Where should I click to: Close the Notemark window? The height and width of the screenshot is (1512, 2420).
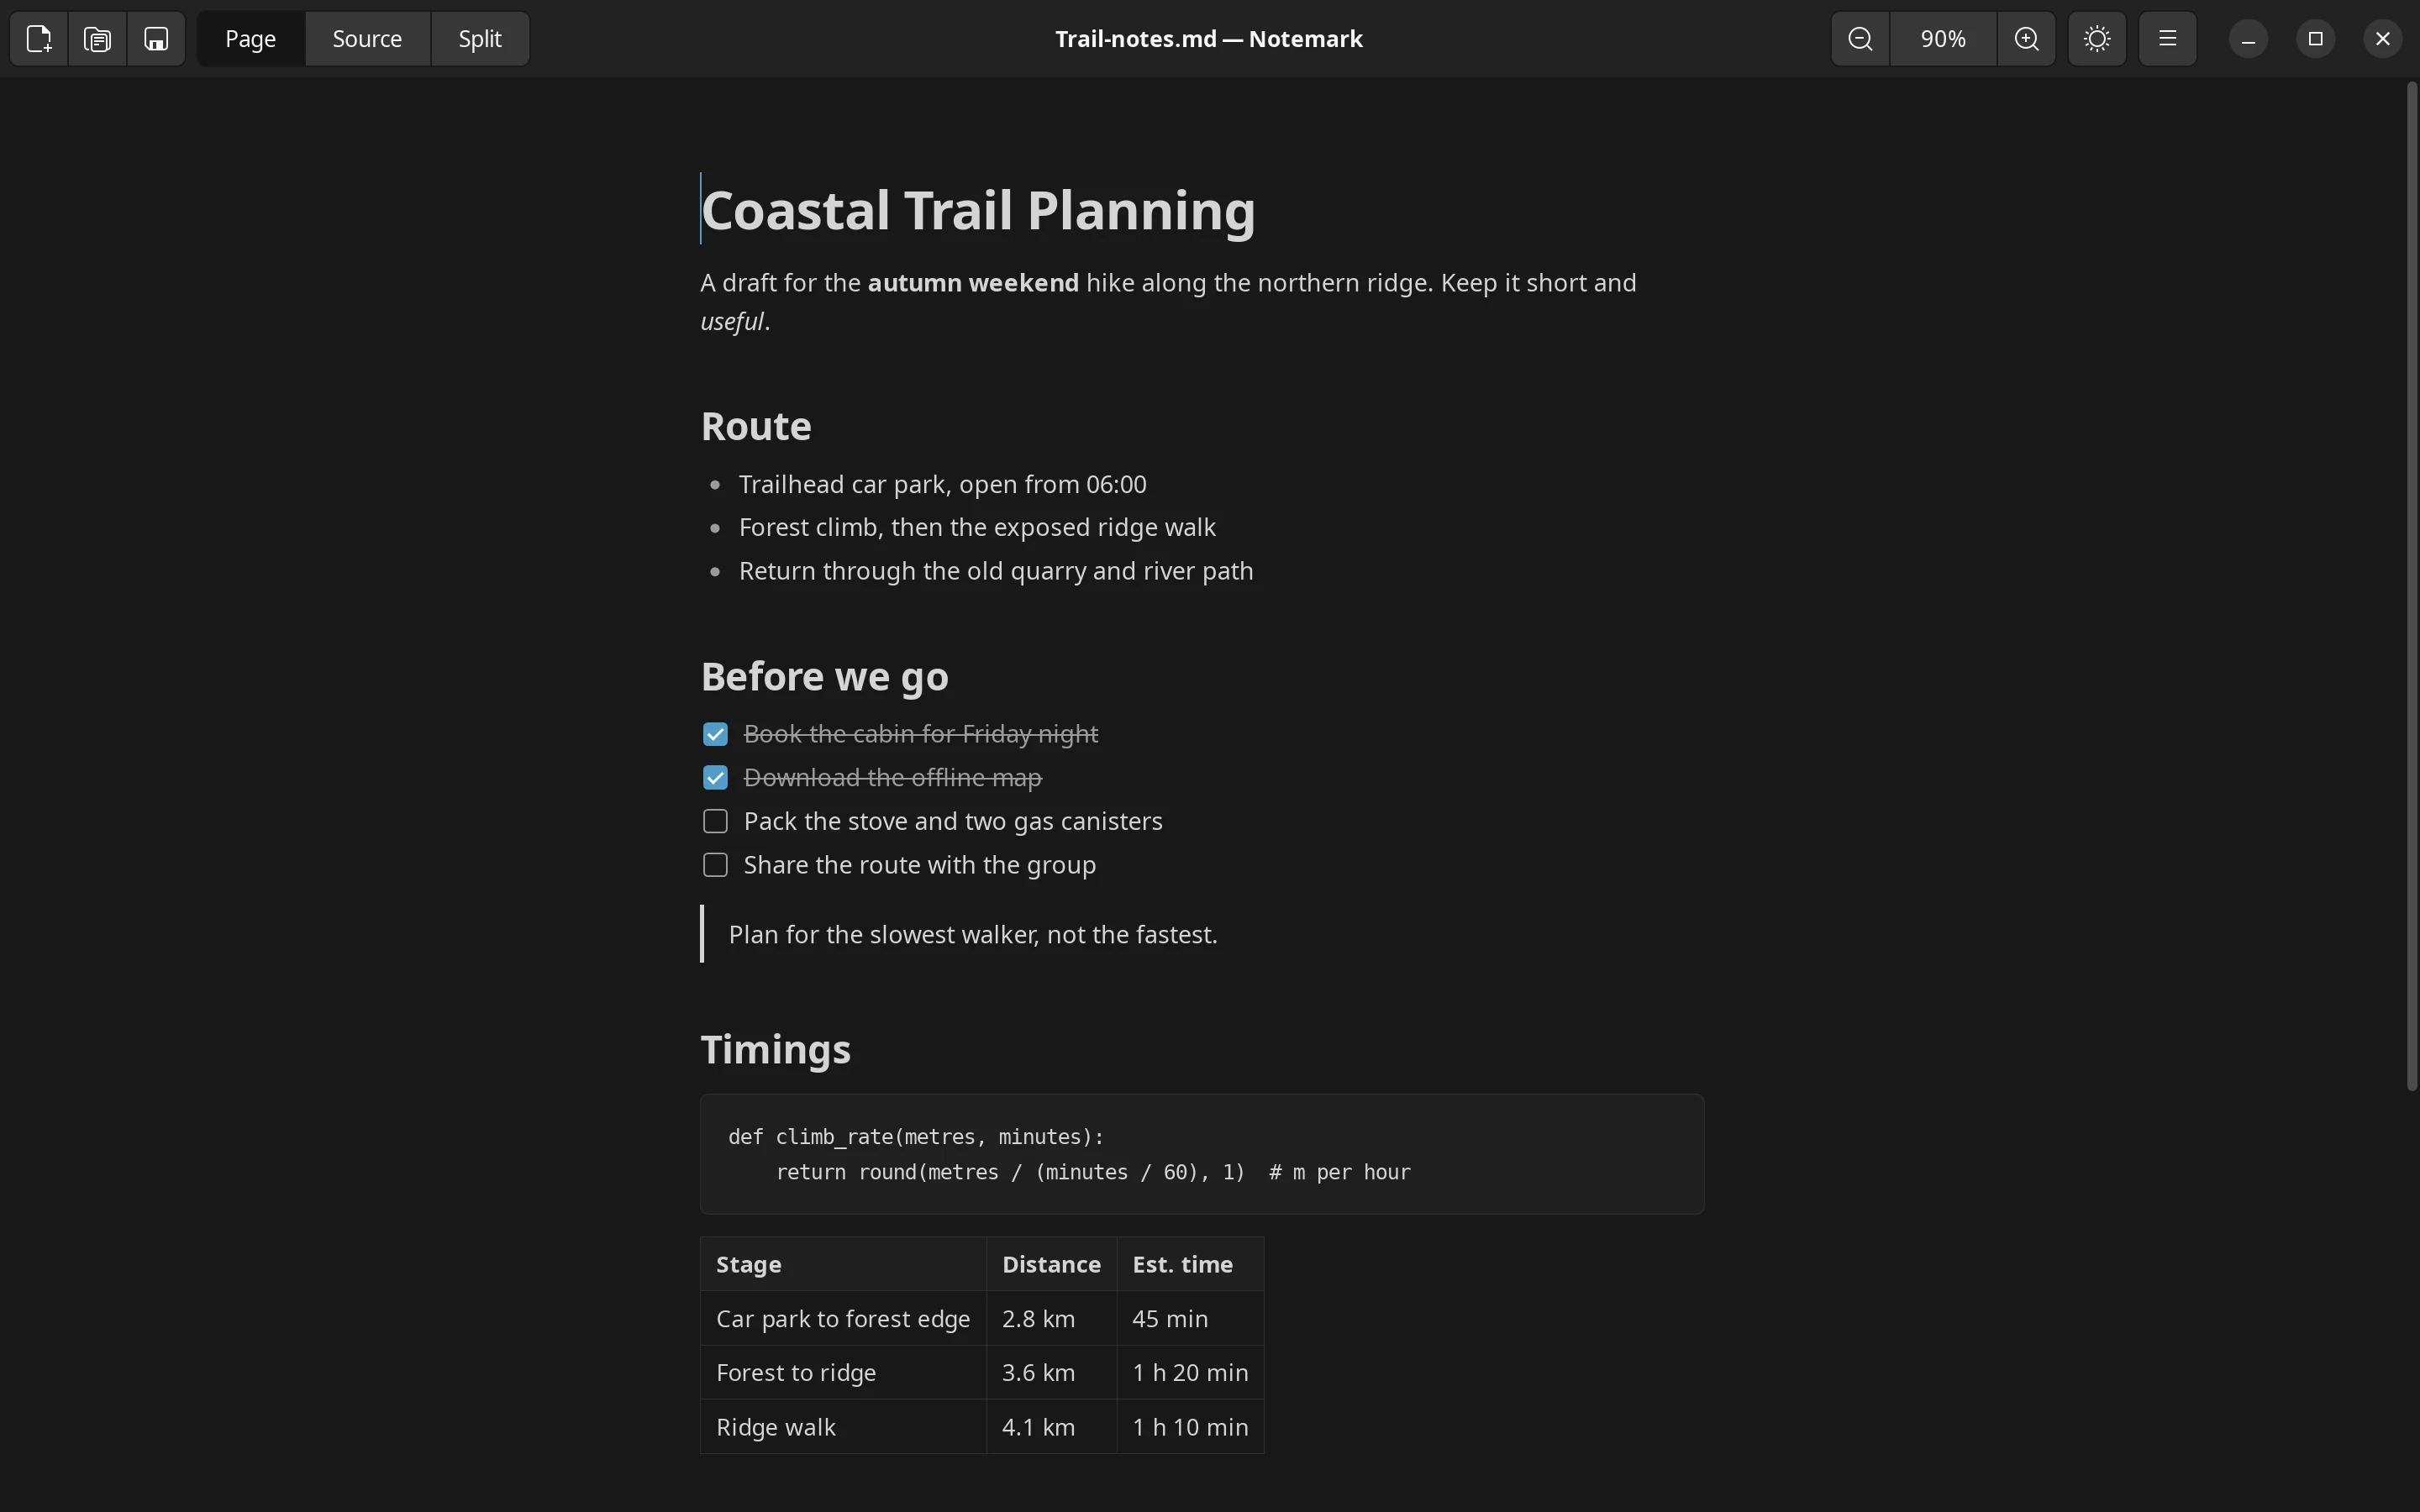point(2382,39)
